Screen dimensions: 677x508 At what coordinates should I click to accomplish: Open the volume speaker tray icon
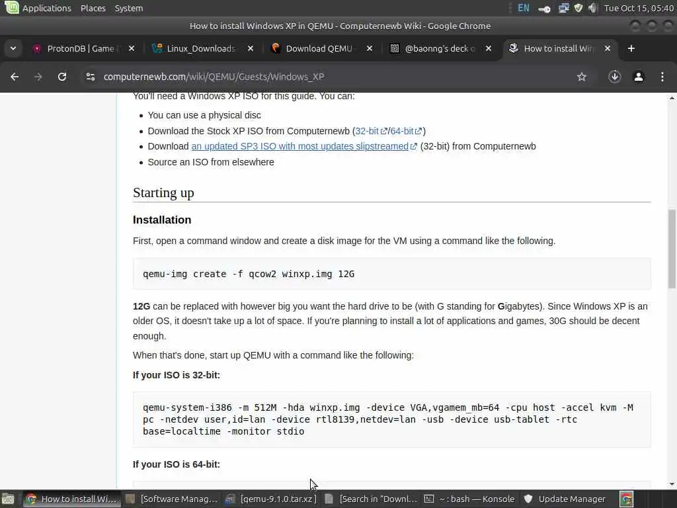click(593, 8)
